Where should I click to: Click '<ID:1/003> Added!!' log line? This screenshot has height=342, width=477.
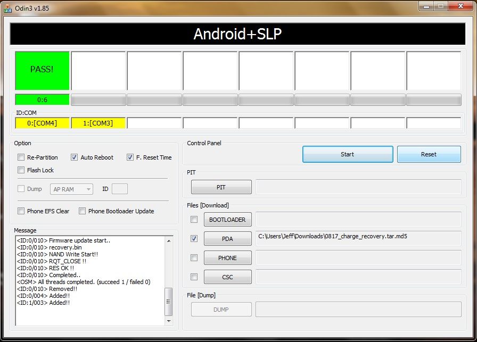[x=44, y=303]
